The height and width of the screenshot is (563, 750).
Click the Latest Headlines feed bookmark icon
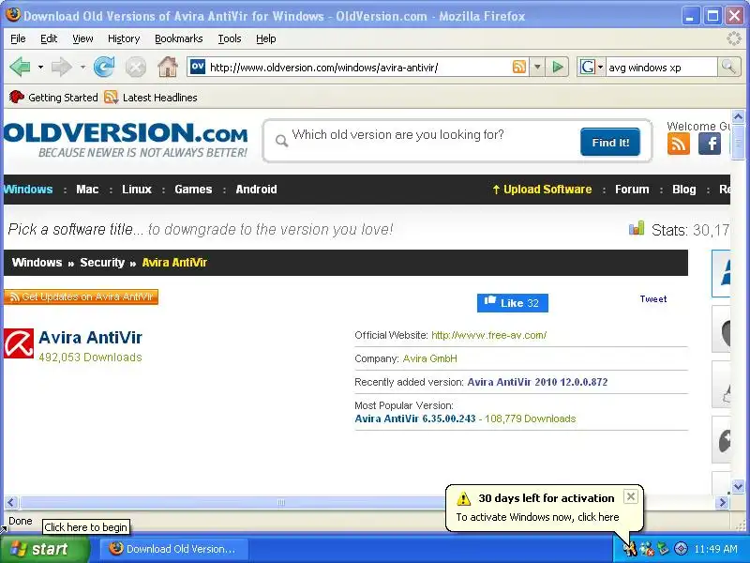pyautogui.click(x=111, y=98)
